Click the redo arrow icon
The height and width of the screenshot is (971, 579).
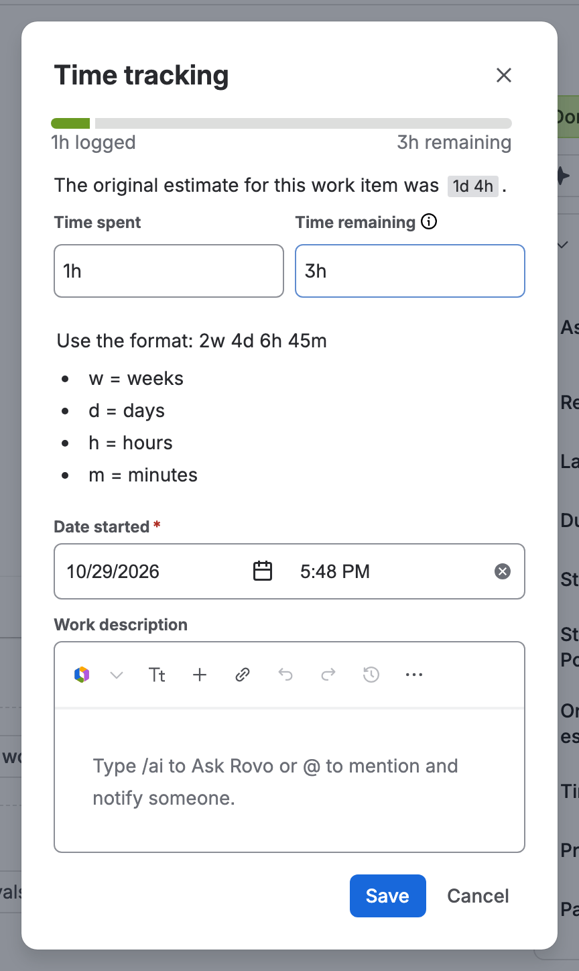(x=328, y=675)
